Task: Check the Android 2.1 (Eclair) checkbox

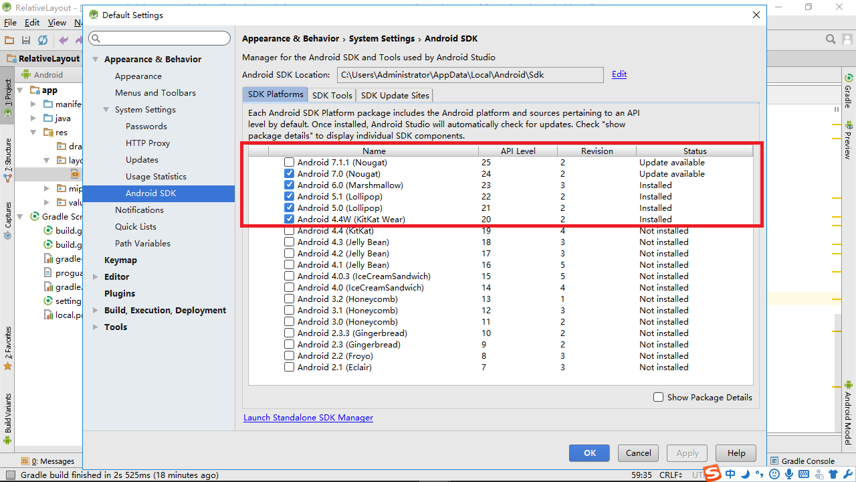Action: [x=289, y=367]
